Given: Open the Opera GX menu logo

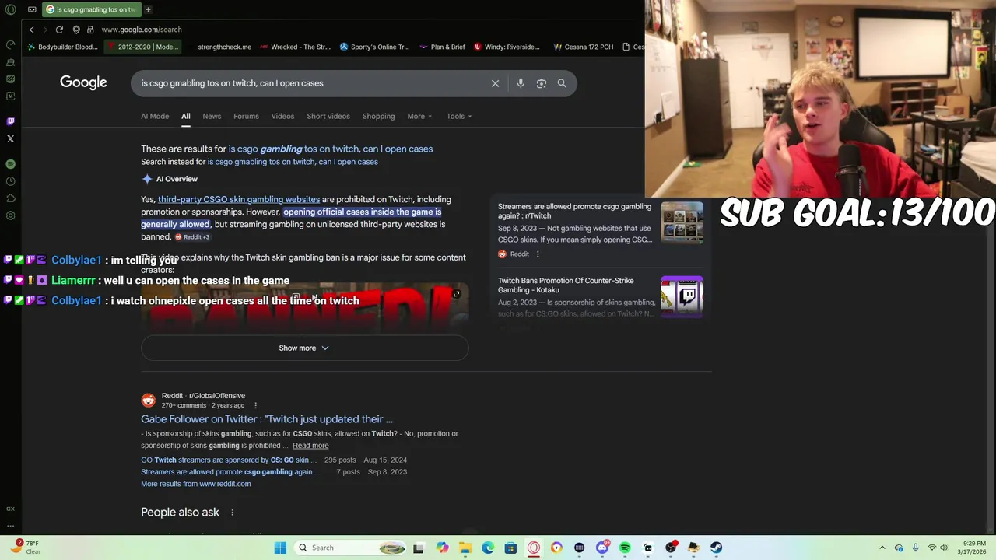Looking at the screenshot, I should [11, 9].
